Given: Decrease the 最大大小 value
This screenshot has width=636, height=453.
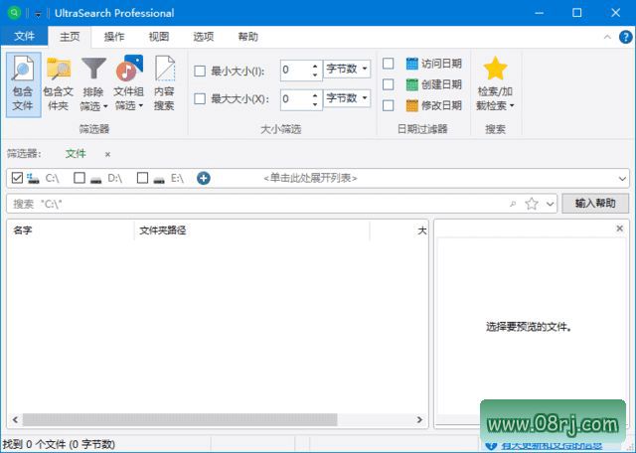Looking at the screenshot, I should pos(315,104).
